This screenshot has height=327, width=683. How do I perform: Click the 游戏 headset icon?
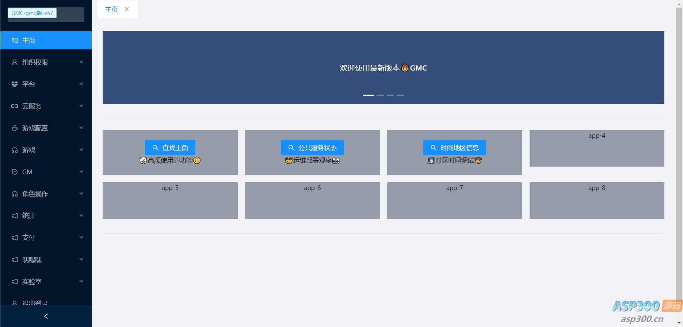15,150
